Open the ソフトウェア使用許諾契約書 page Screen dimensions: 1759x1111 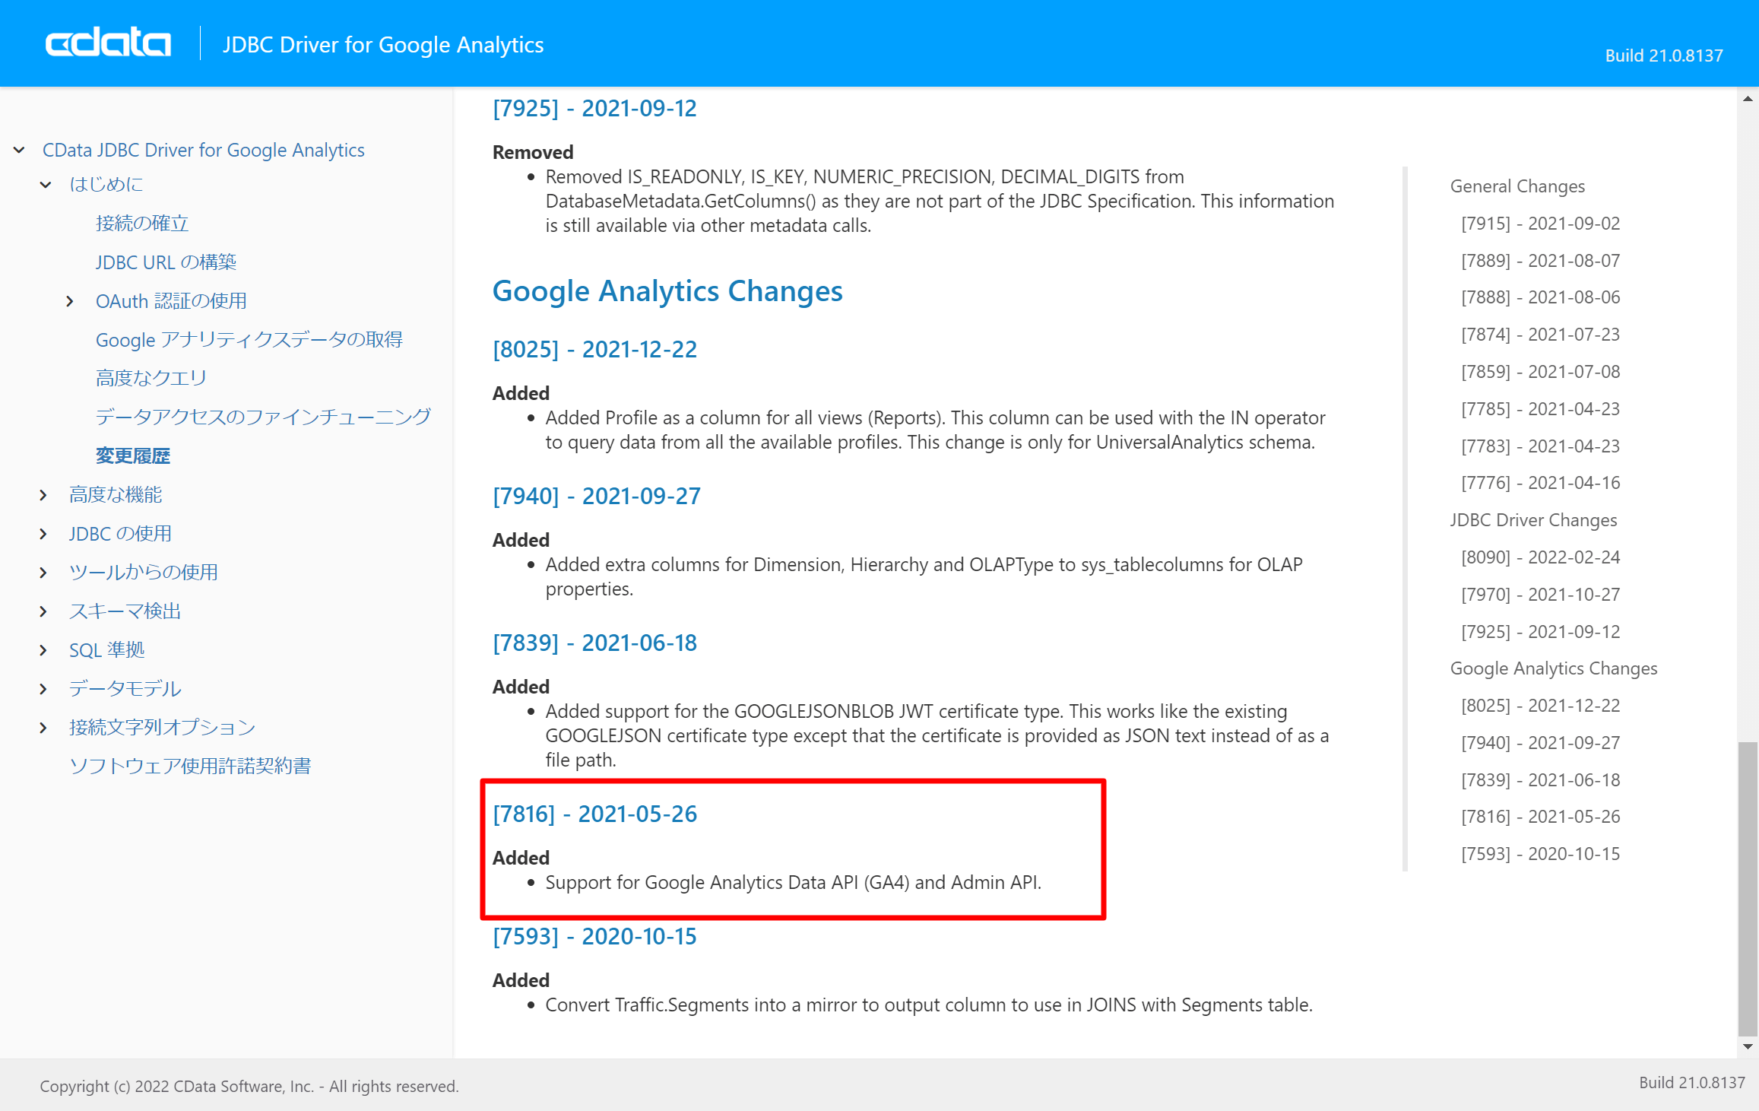click(x=190, y=766)
